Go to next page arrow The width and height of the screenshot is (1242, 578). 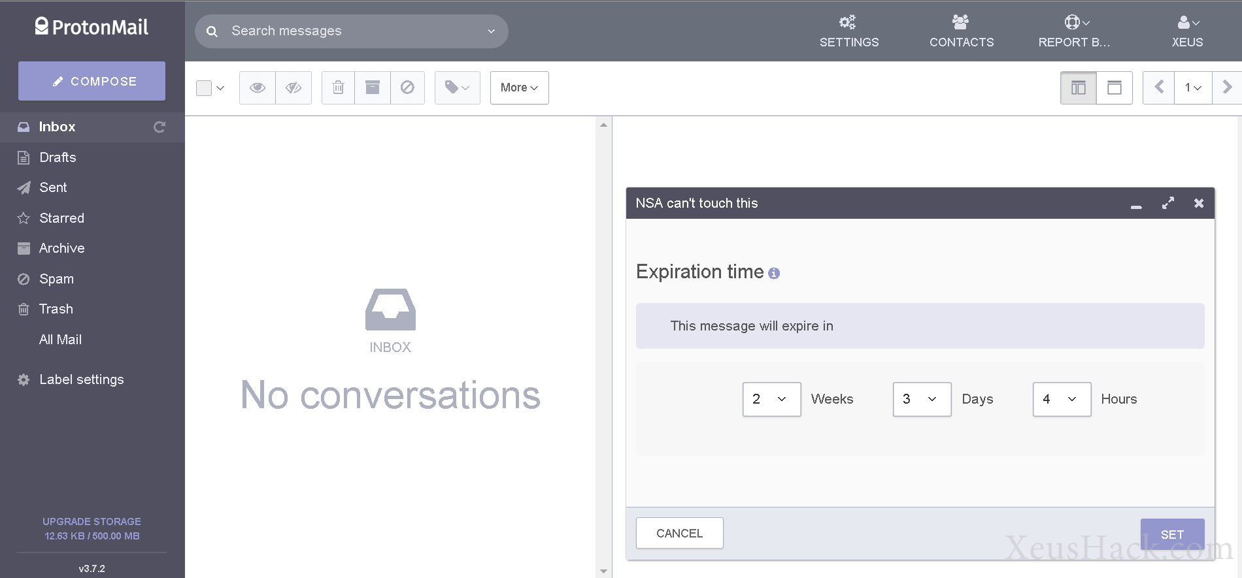[x=1227, y=88]
